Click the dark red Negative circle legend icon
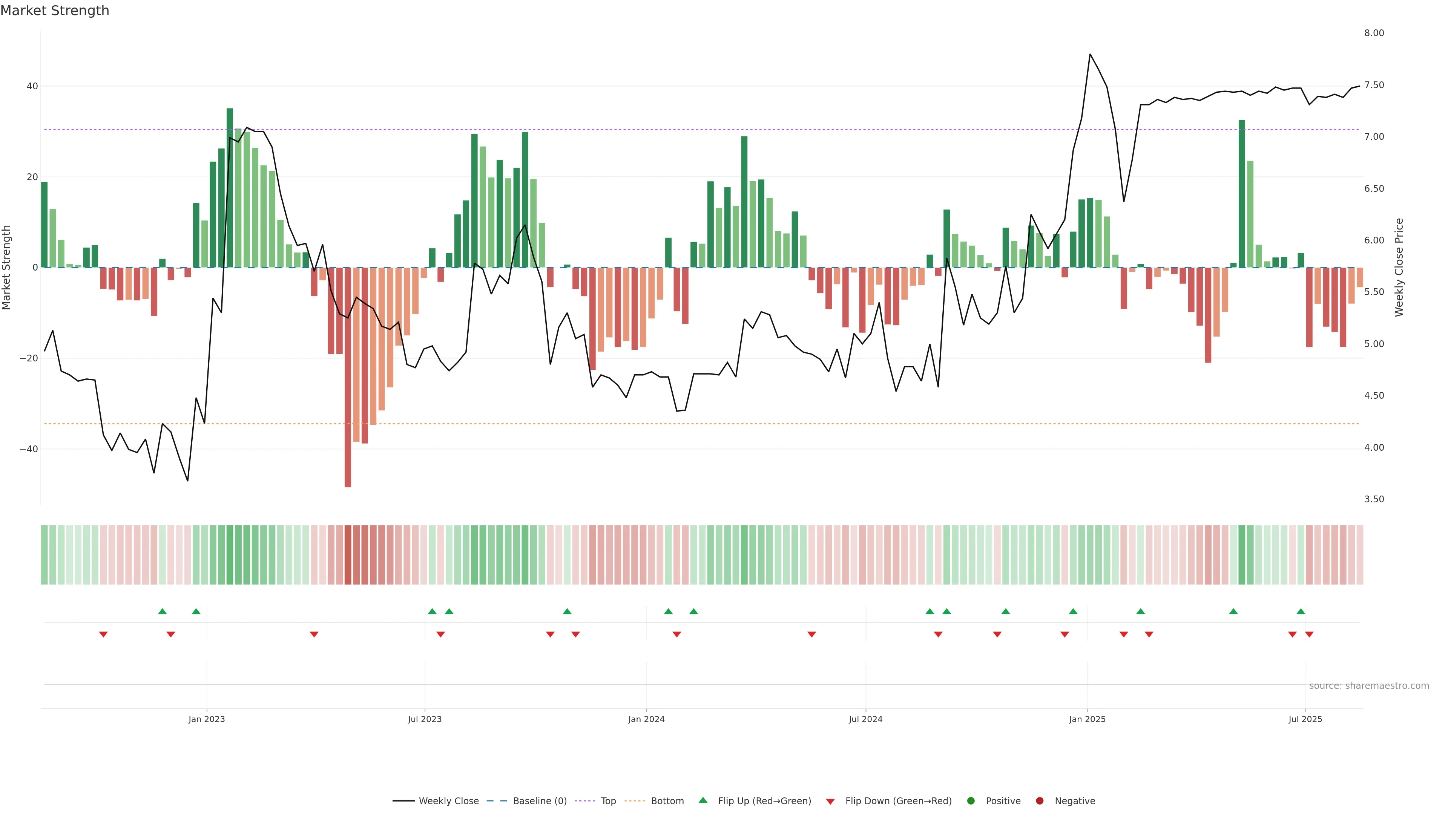1448x814 pixels. coord(1039,801)
